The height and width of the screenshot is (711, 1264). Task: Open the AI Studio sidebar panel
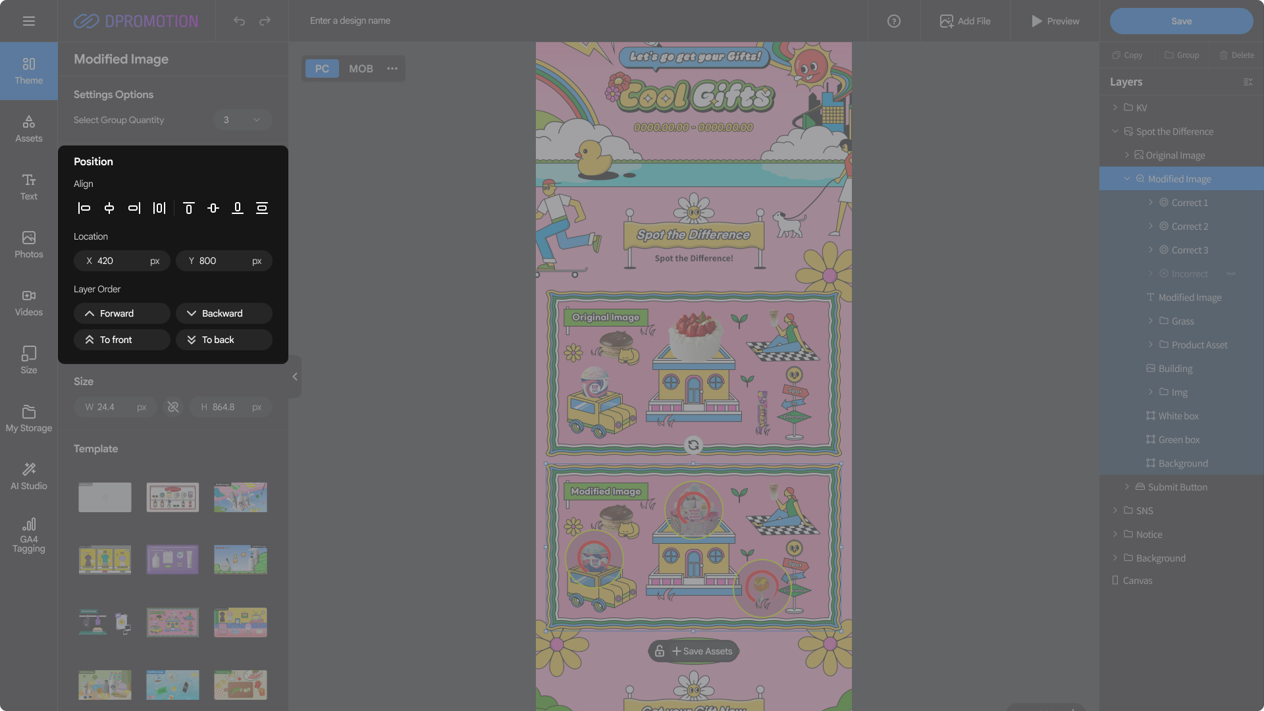pyautogui.click(x=29, y=476)
